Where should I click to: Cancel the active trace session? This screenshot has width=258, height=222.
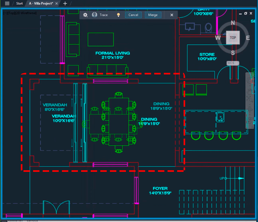pos(133,15)
